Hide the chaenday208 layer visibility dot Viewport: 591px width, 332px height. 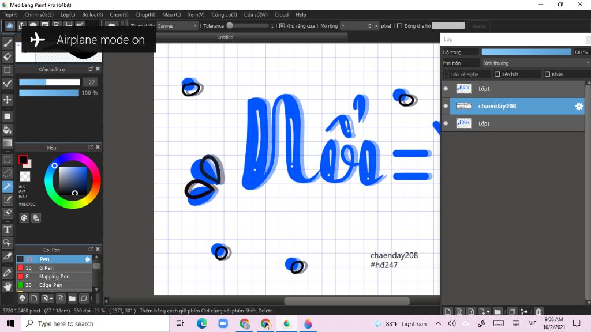click(446, 106)
